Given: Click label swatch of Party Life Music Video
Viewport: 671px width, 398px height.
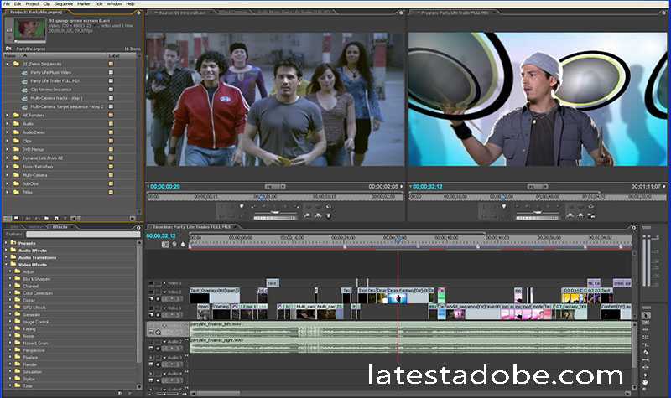Looking at the screenshot, I should [x=111, y=72].
